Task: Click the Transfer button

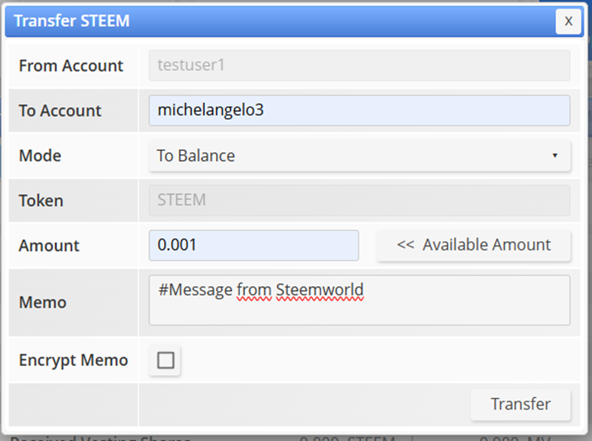Action: (x=520, y=404)
